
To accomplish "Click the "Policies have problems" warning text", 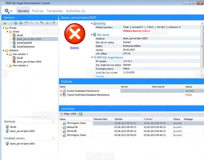I will pyautogui.click(x=137, y=31).
